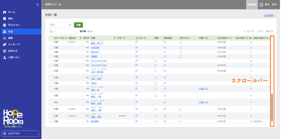
Task: Click the table's vertical scrollbar thumb
Action: (272, 107)
